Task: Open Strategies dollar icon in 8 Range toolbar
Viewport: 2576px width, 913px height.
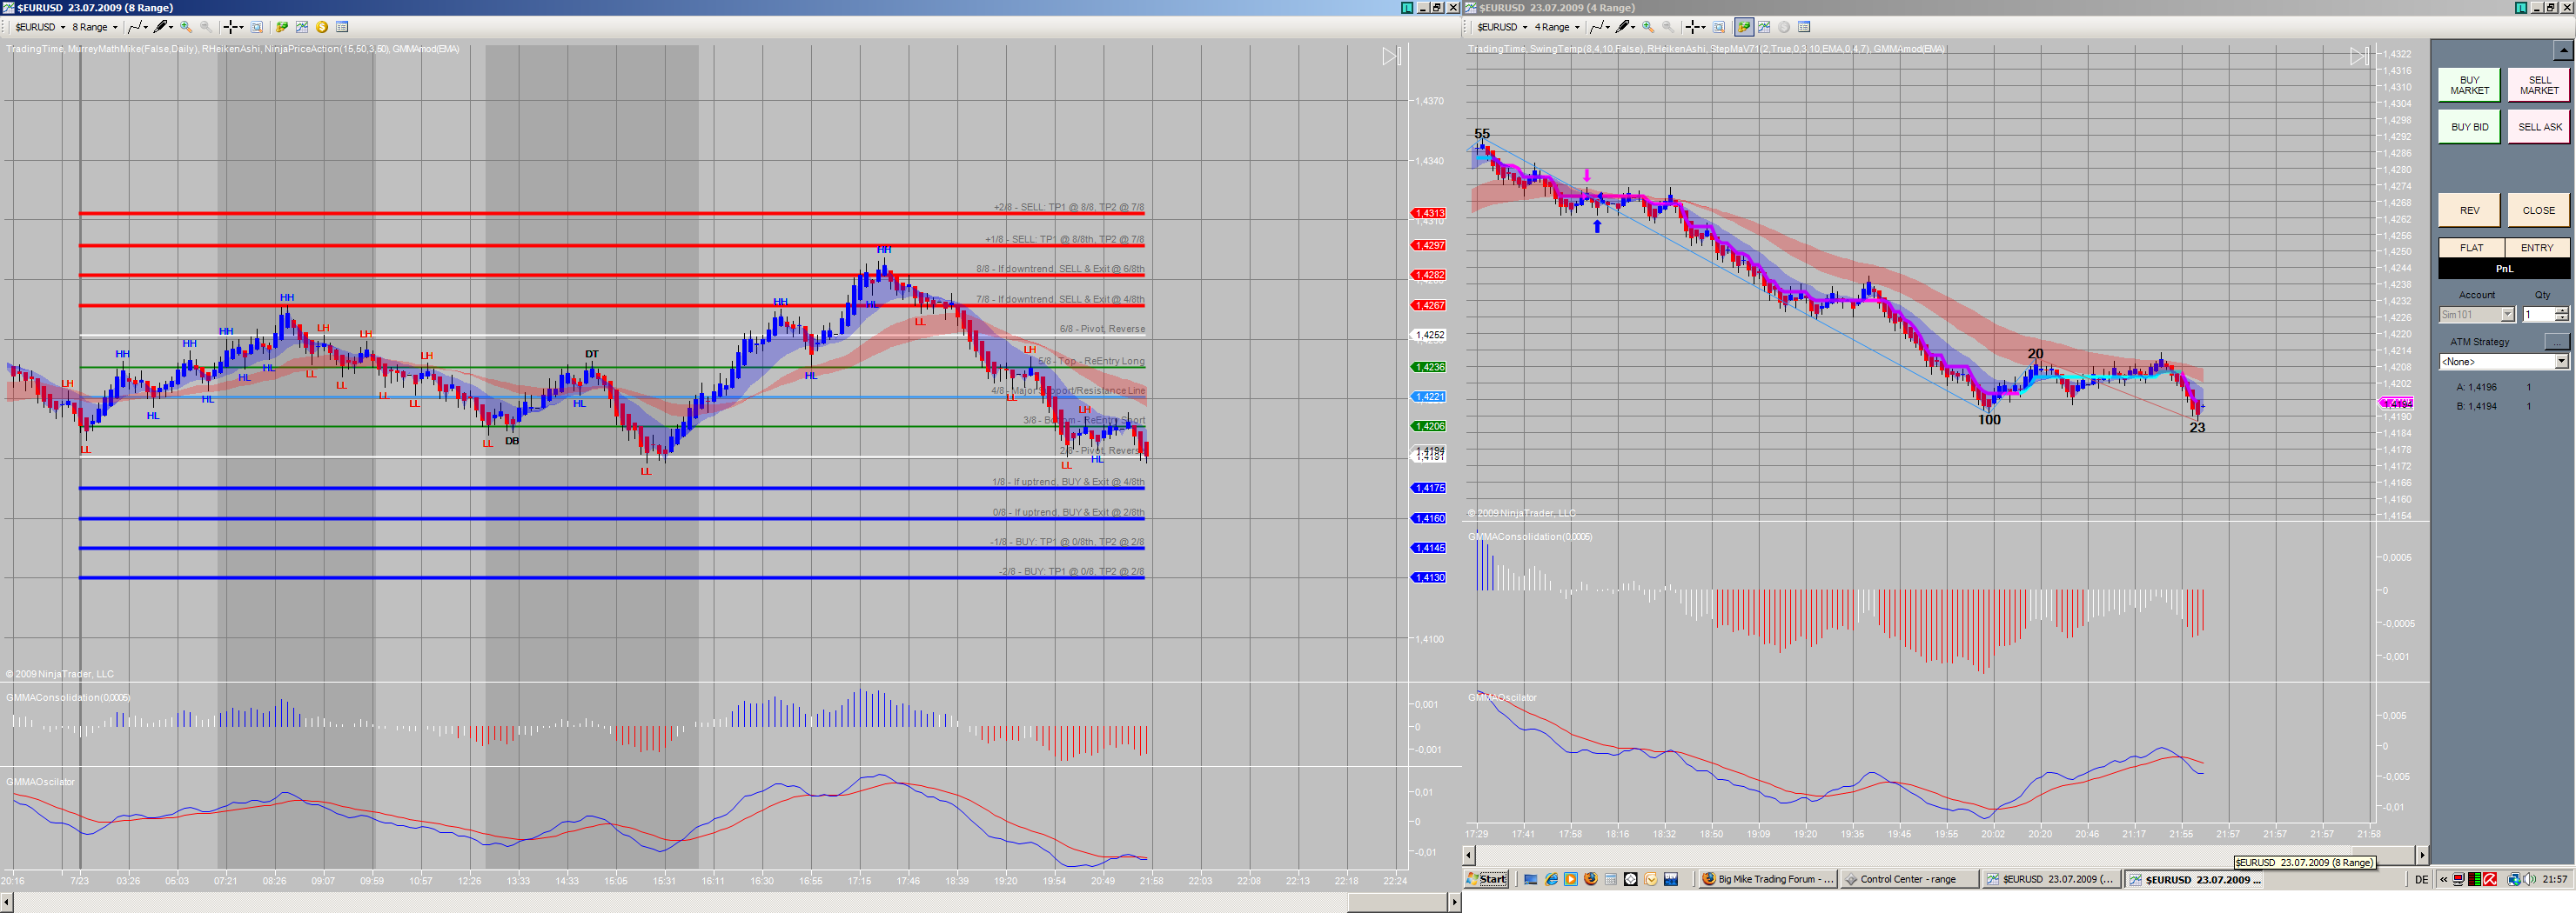Action: click(x=322, y=27)
